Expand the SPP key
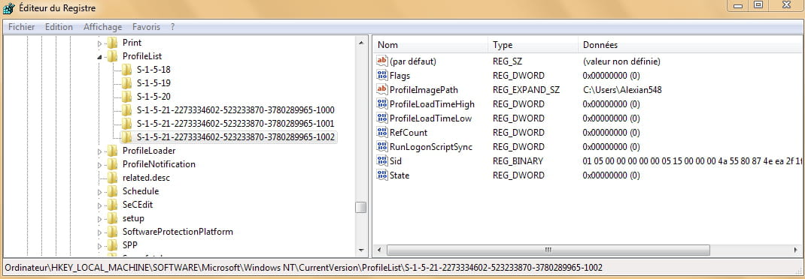Screen dimensions: 805x279 pyautogui.click(x=99, y=246)
